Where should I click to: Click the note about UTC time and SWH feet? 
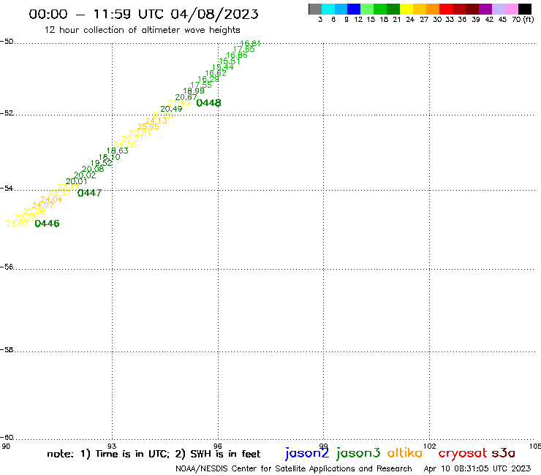coord(154,454)
